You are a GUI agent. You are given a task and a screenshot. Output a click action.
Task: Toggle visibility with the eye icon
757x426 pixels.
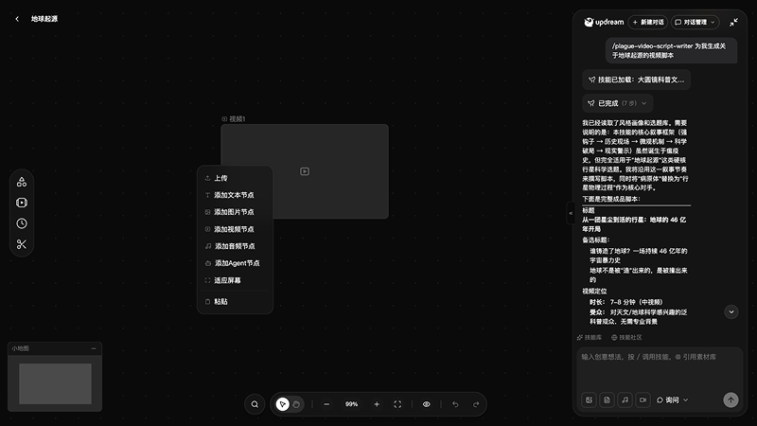pos(427,404)
